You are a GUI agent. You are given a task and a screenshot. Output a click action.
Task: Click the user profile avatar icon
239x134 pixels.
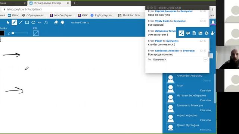click(213, 22)
